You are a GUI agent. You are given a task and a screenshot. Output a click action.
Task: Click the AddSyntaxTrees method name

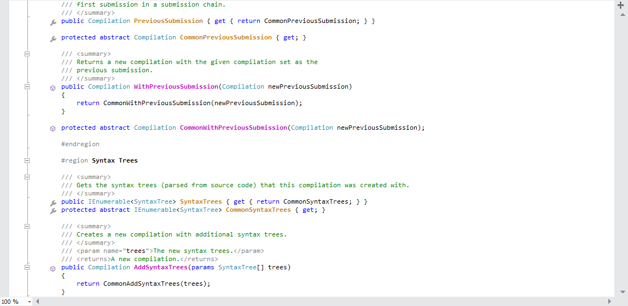click(x=161, y=267)
